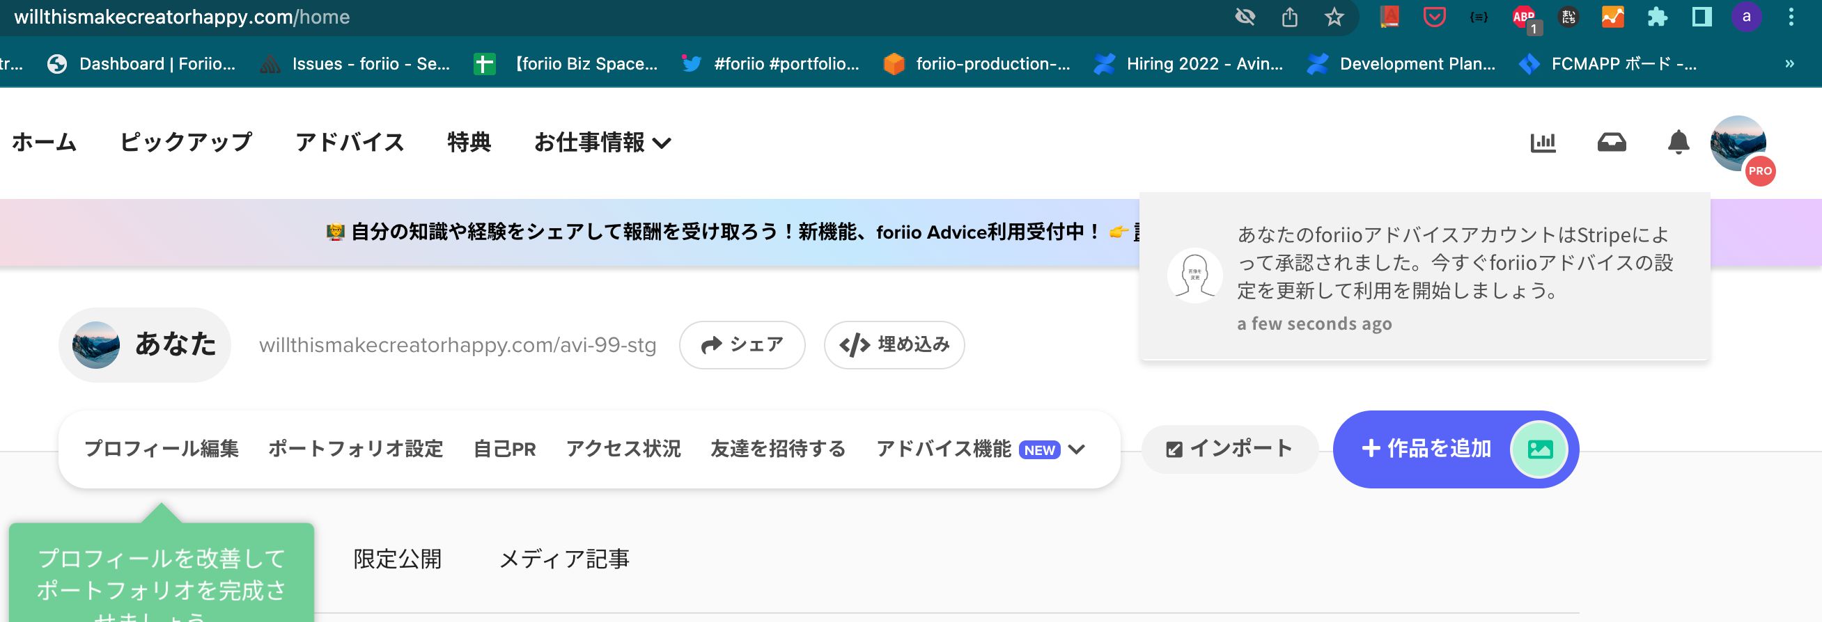
Task: Click the share page icon in address bar
Action: (1289, 17)
